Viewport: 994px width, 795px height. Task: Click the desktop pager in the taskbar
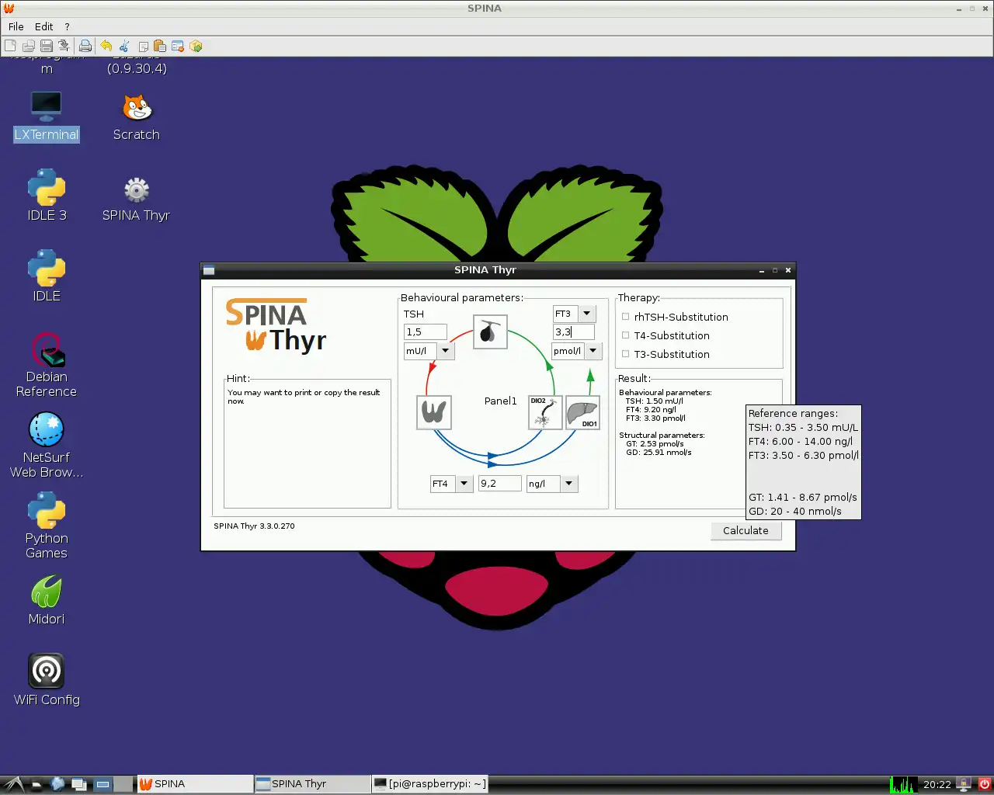point(113,784)
